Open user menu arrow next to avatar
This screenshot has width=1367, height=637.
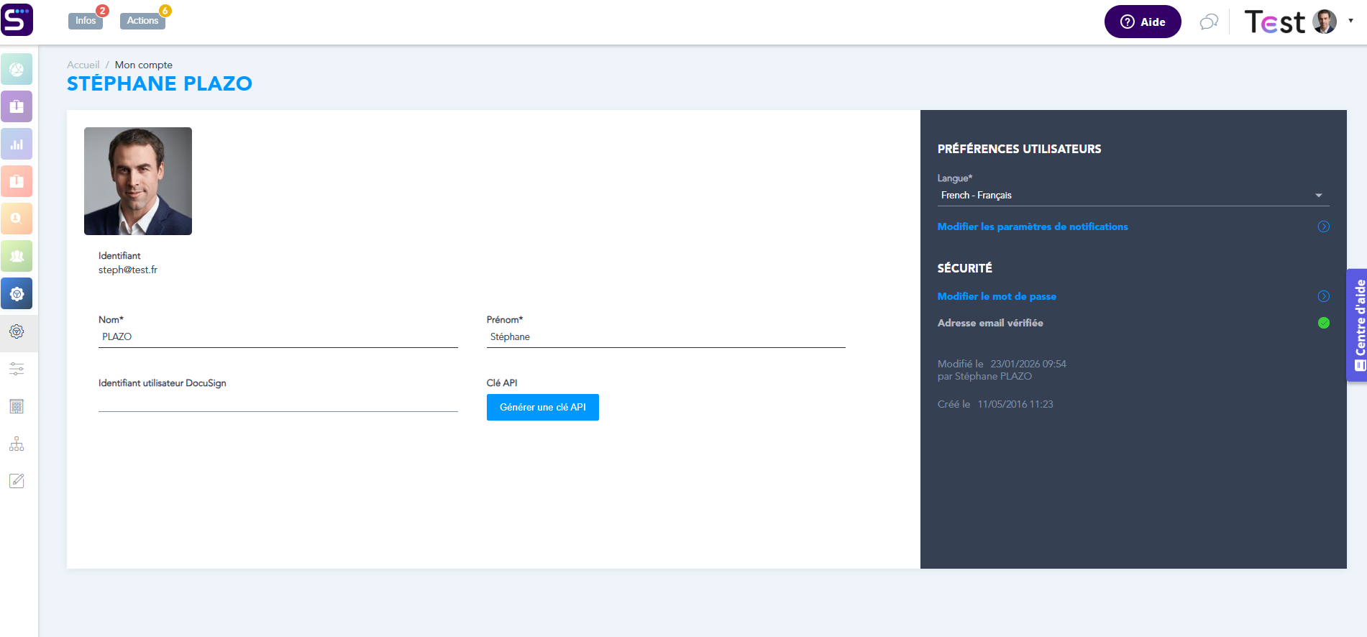coord(1350,21)
